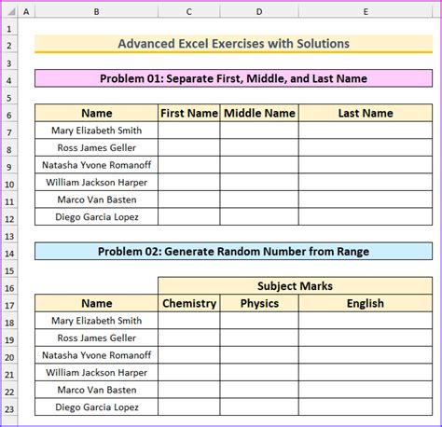The height and width of the screenshot is (427, 442).
Task: Select column C header
Action: pos(188,12)
